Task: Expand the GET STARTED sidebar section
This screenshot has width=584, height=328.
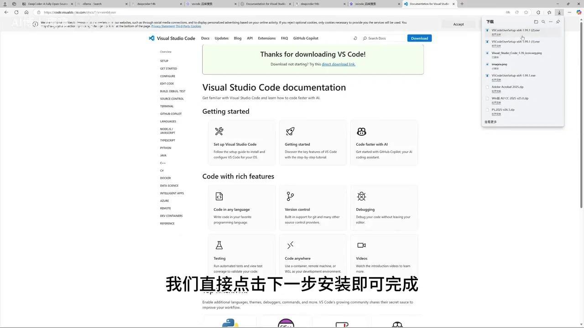Action: pos(168,68)
